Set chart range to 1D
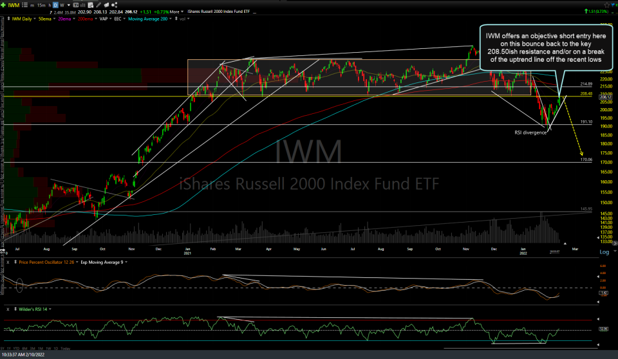The image size is (618, 359). click(x=55, y=348)
